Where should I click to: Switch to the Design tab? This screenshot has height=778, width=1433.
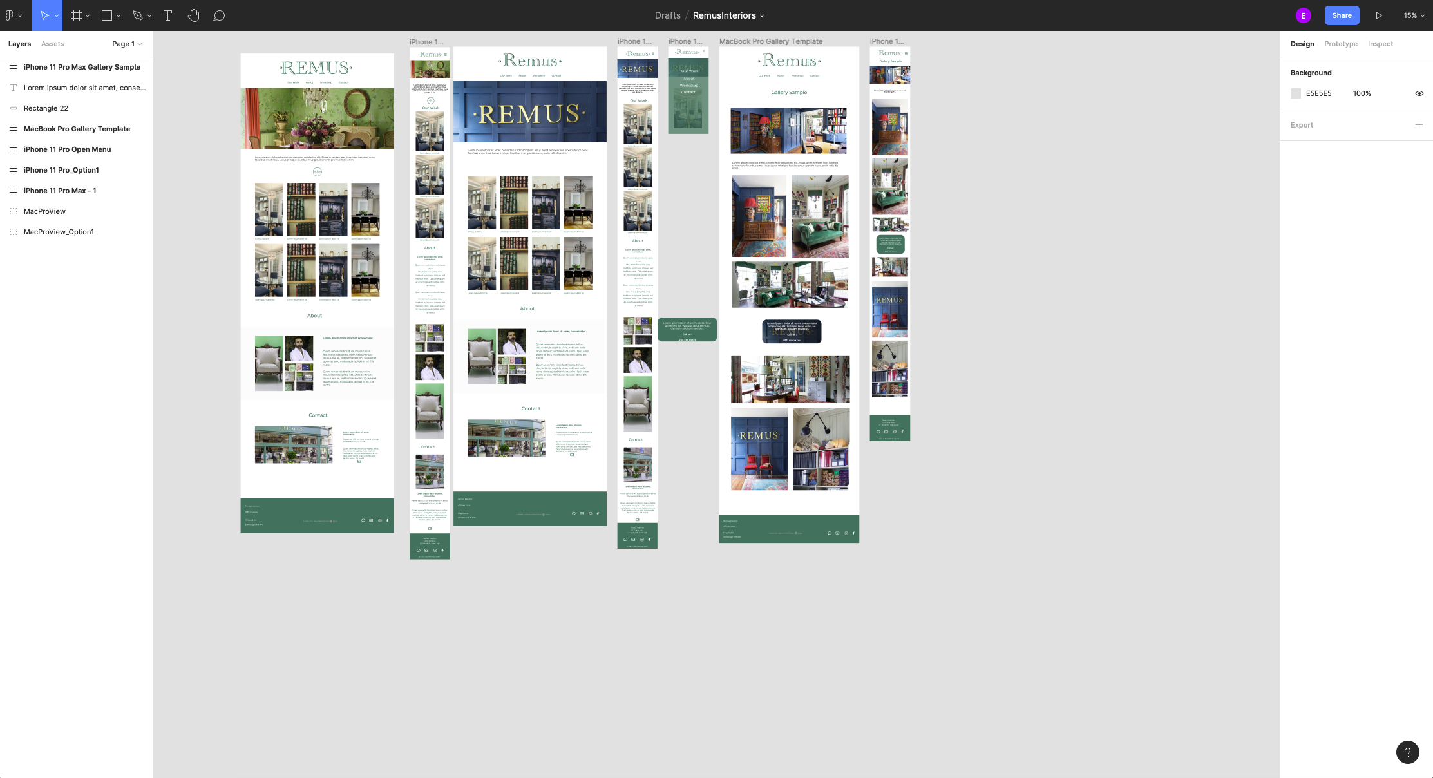[x=1302, y=44]
